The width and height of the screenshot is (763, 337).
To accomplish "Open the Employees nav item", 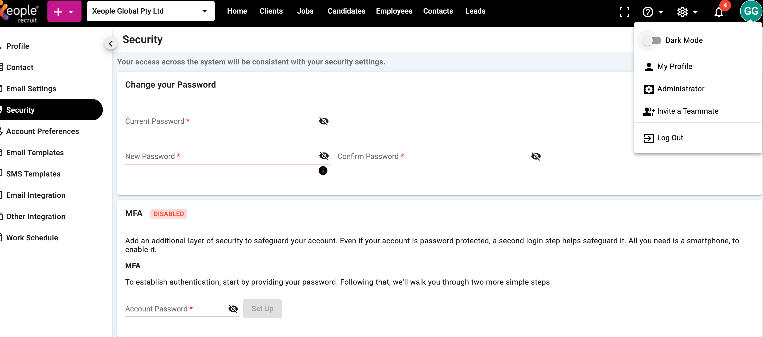I will (394, 11).
